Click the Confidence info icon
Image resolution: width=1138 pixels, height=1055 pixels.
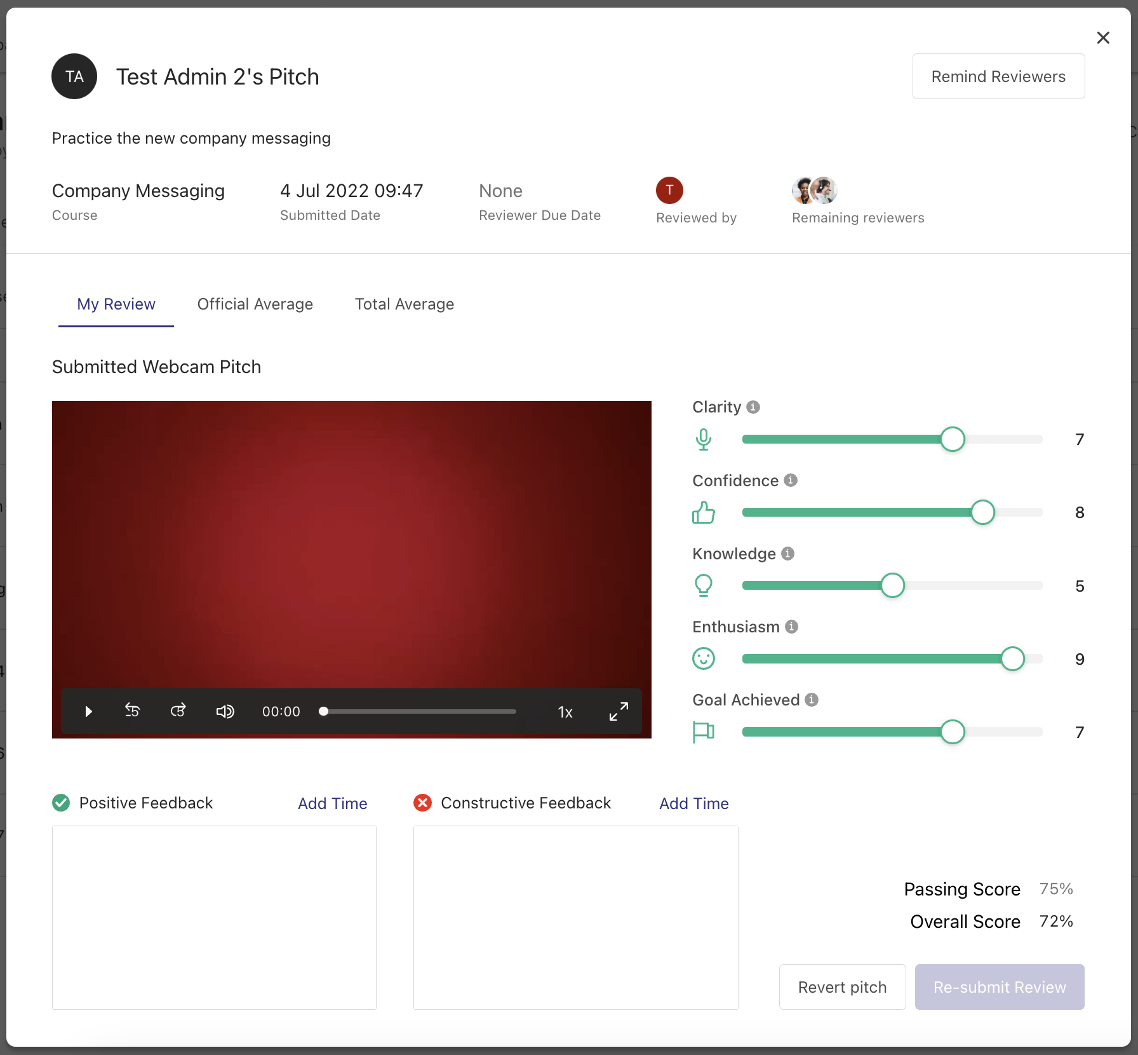791,480
